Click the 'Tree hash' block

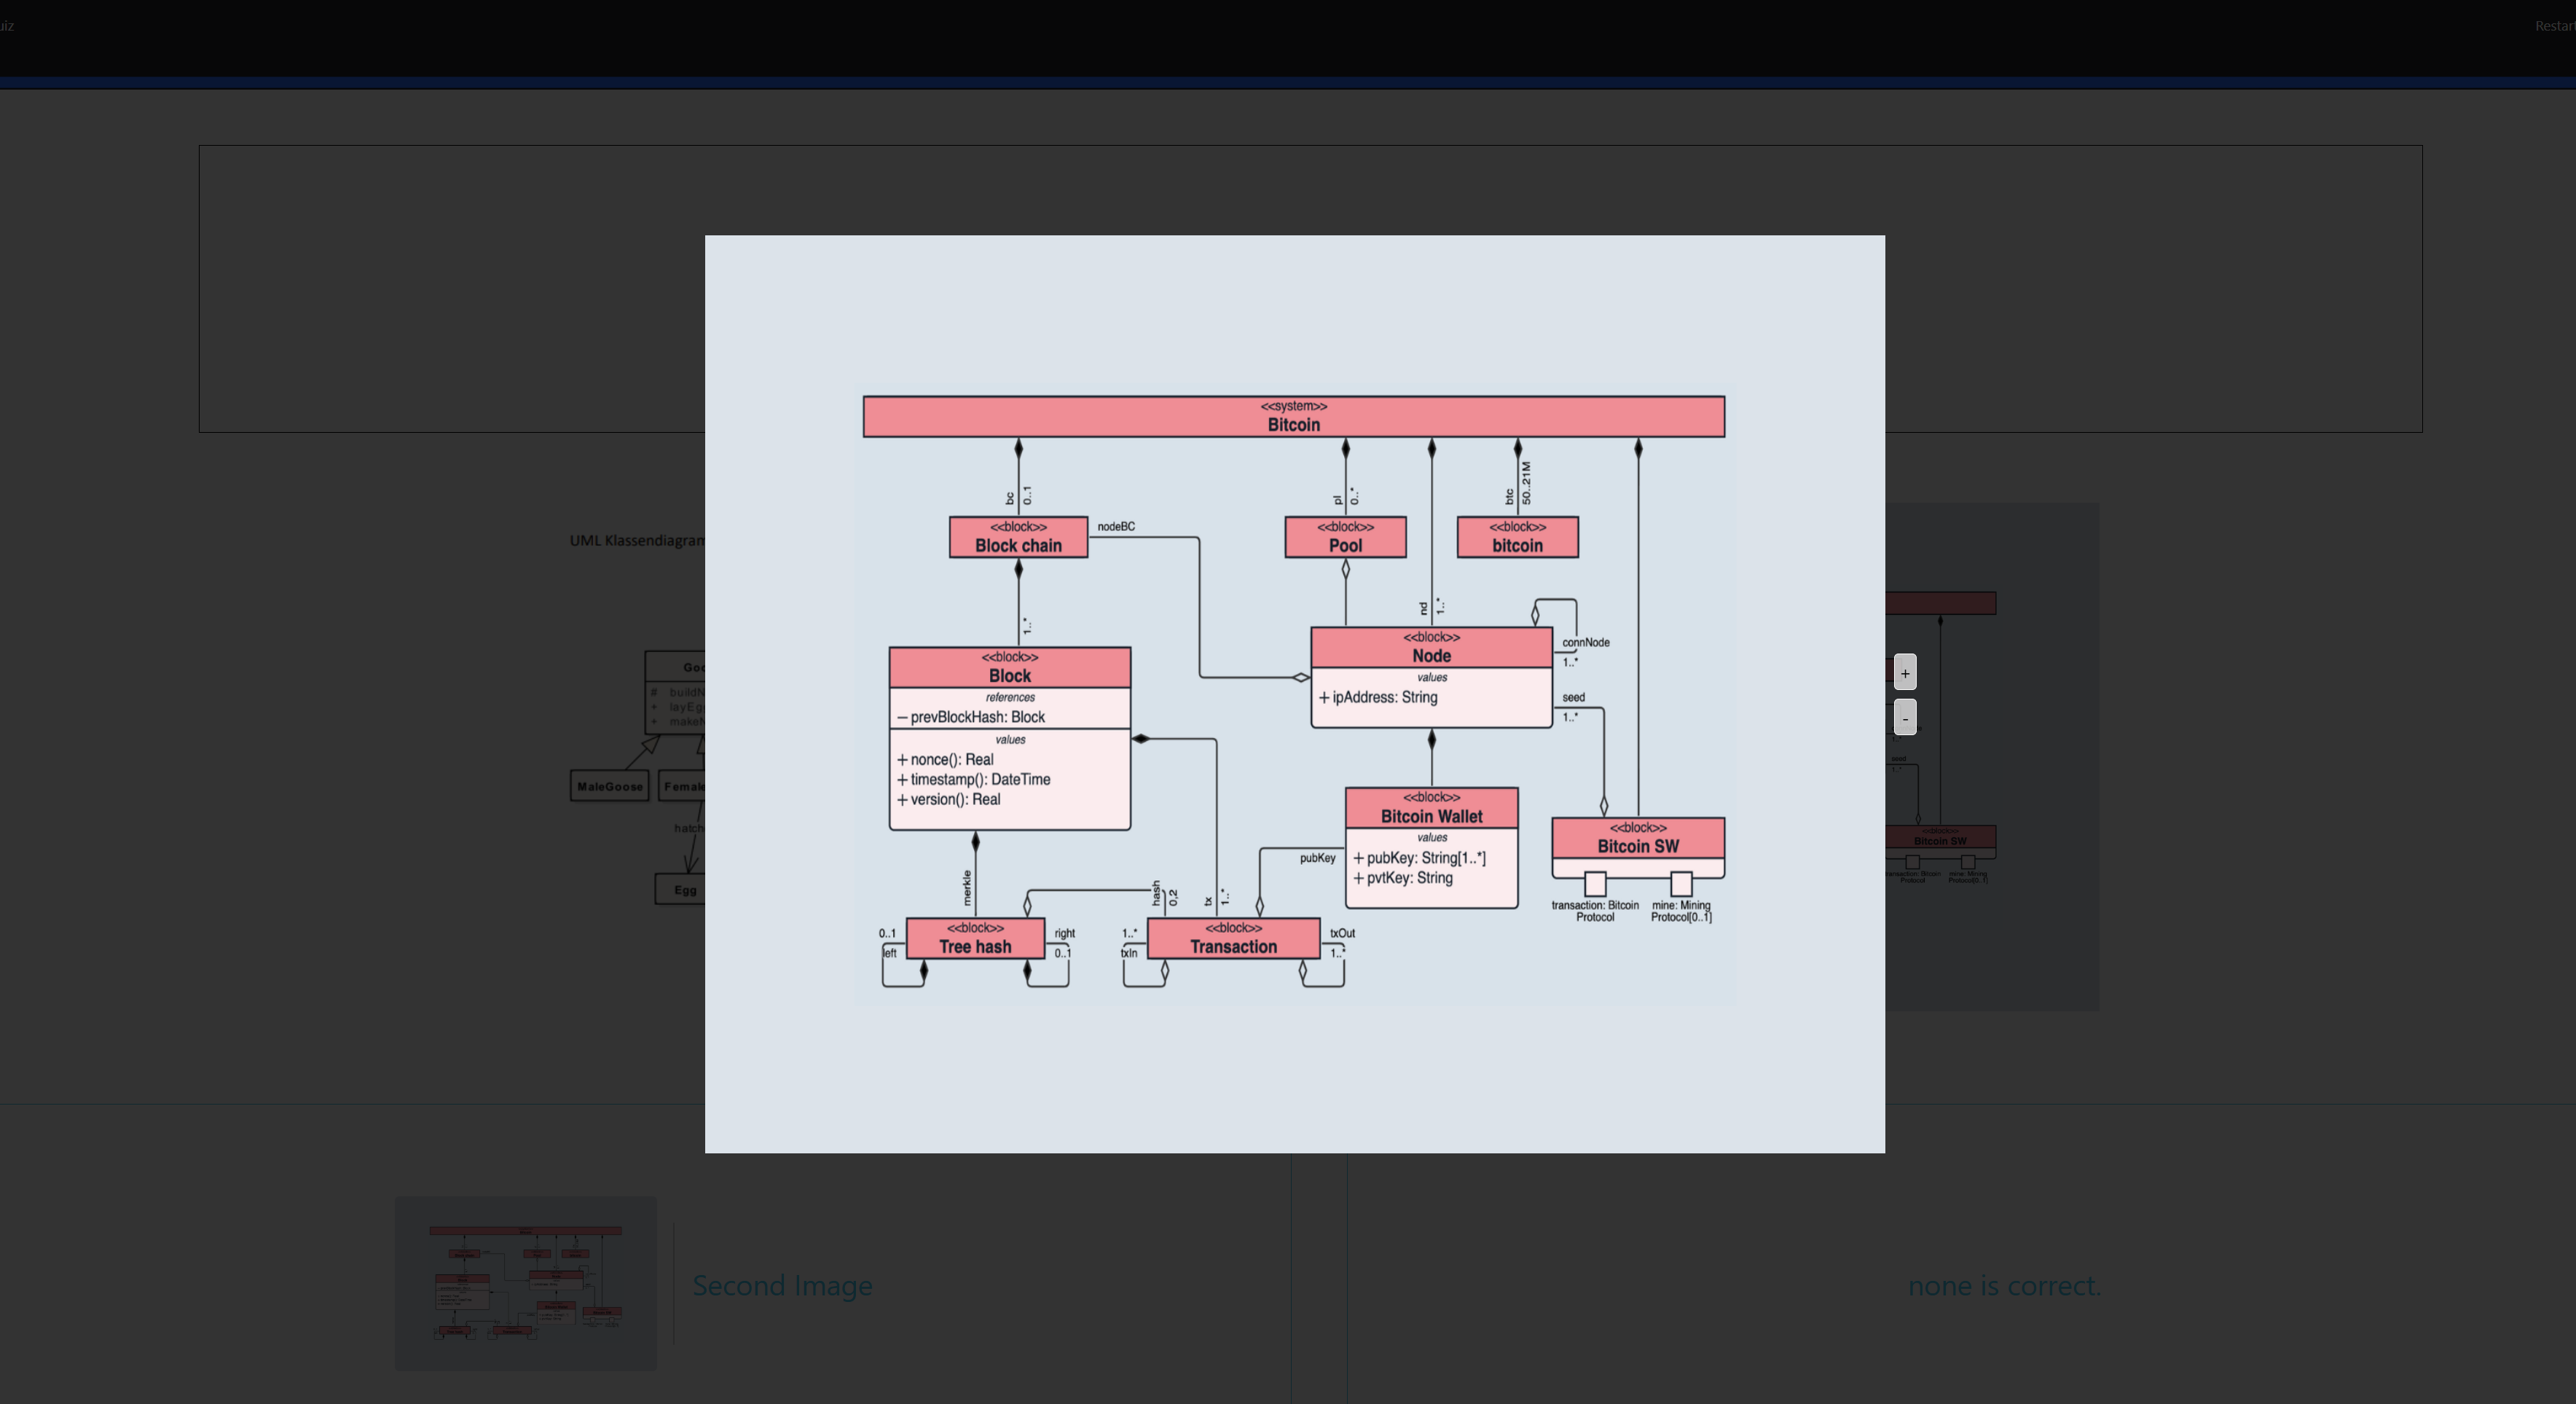tap(975, 938)
